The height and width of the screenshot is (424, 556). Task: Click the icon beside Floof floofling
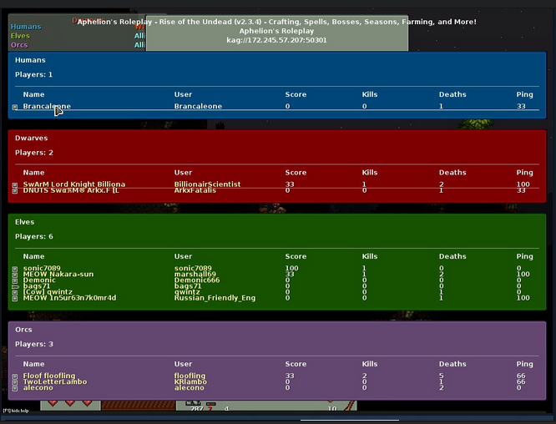point(15,376)
